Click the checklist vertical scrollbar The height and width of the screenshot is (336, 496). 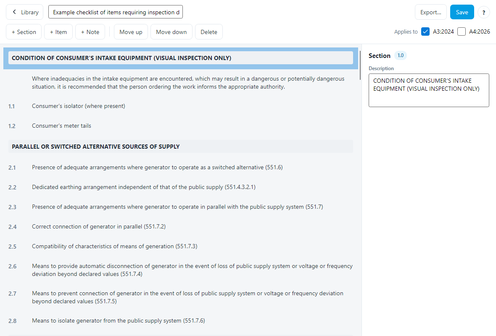coord(360,65)
